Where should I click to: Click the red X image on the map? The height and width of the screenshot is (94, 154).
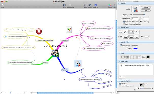pyautogui.click(x=39, y=32)
